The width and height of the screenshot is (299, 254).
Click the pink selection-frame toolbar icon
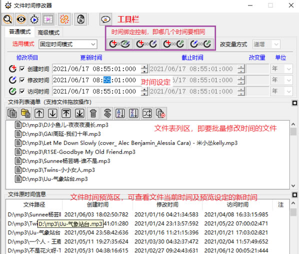point(48,20)
